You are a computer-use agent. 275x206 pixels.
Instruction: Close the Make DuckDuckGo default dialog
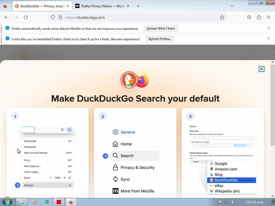coord(262,69)
